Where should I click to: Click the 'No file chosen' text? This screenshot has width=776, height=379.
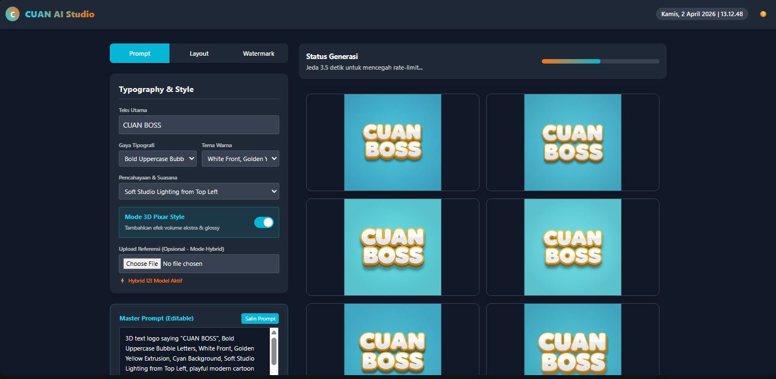pos(183,264)
